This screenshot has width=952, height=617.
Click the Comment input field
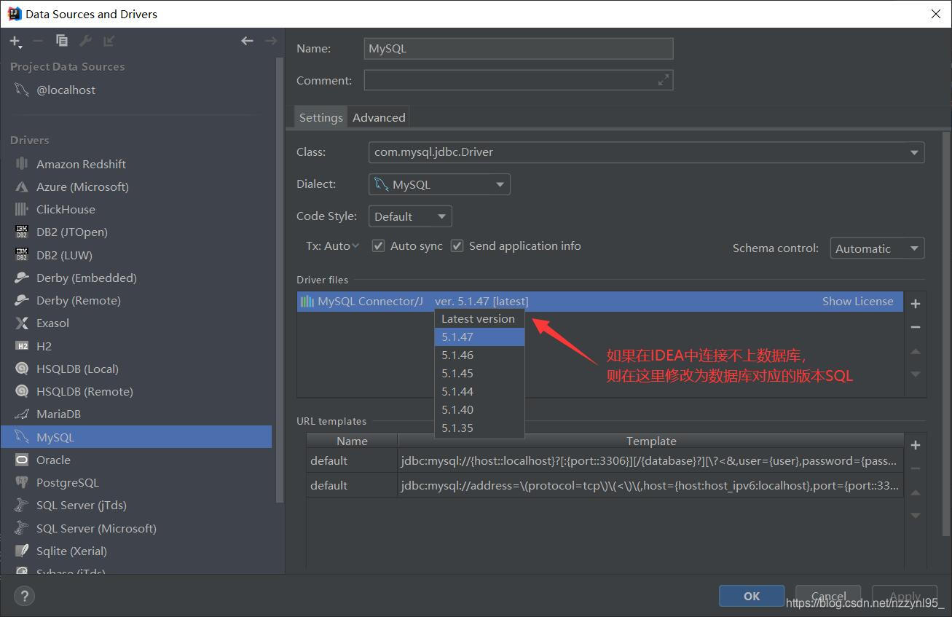519,80
